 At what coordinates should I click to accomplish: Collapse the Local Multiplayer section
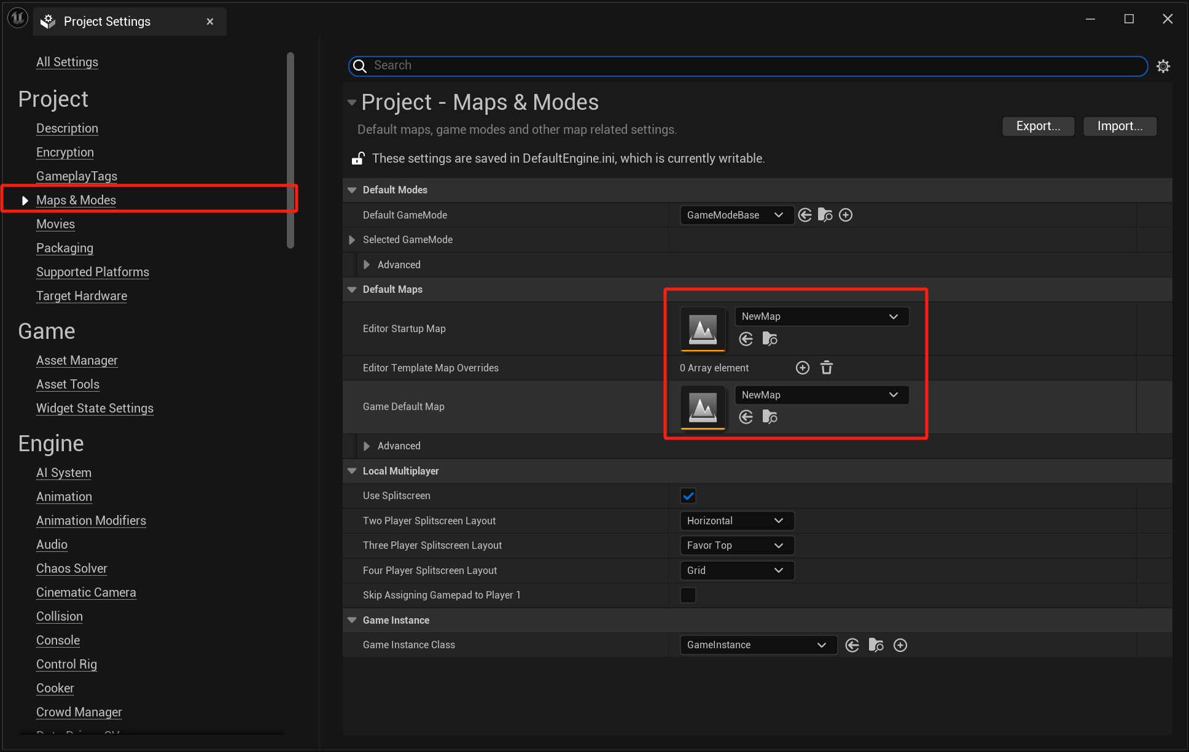pyautogui.click(x=352, y=471)
